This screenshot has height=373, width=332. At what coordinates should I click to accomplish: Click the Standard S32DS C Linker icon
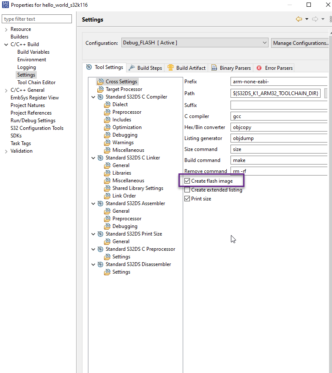tap(101, 158)
